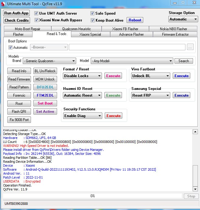Switch to Xiaomi FB Flasher tab

pyautogui.click(x=125, y=29)
